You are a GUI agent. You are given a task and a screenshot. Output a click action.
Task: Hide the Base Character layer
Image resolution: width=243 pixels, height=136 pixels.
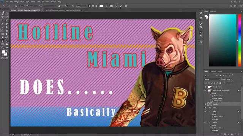[205, 87]
